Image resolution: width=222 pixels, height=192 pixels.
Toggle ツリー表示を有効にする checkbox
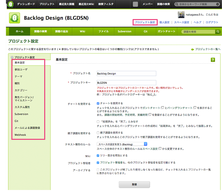[x=98, y=156]
